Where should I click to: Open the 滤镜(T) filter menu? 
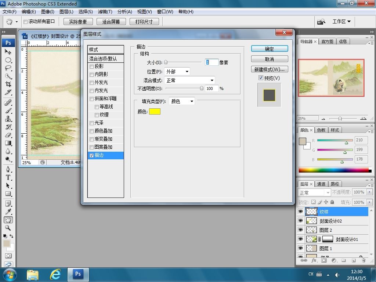pyautogui.click(x=105, y=11)
